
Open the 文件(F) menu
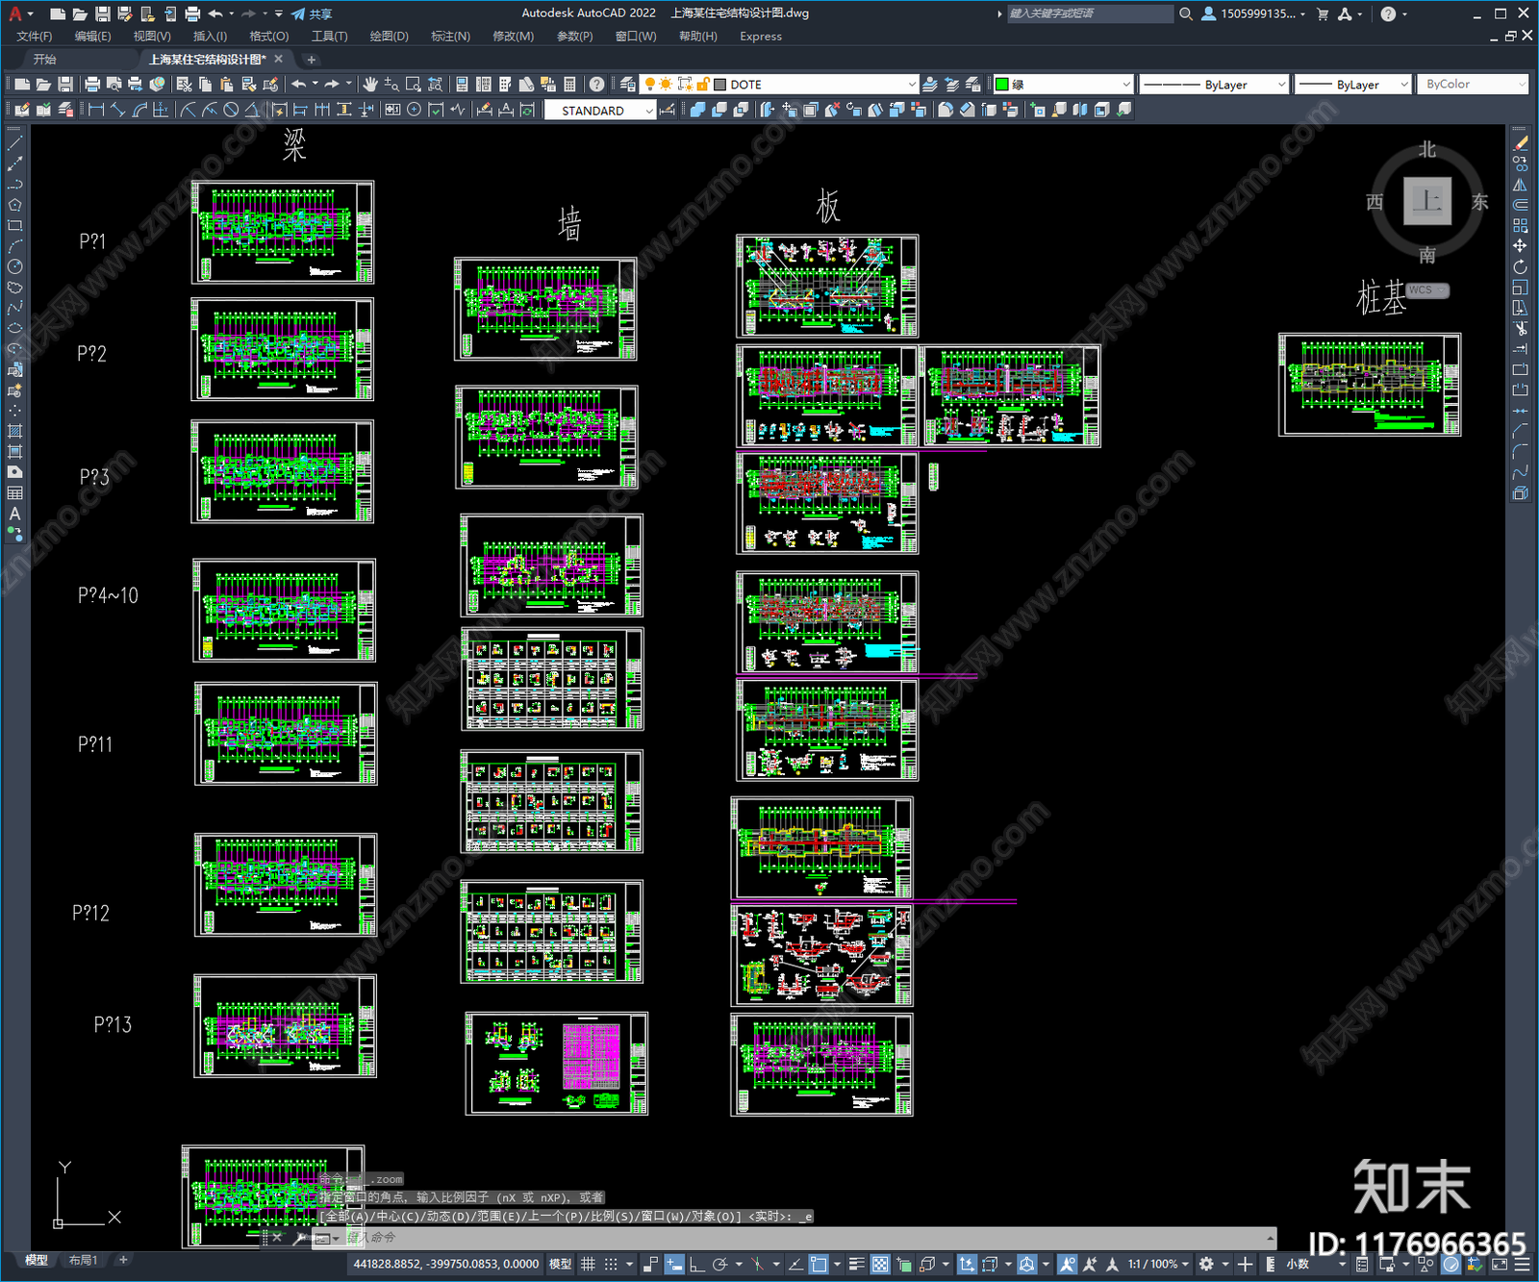[35, 37]
